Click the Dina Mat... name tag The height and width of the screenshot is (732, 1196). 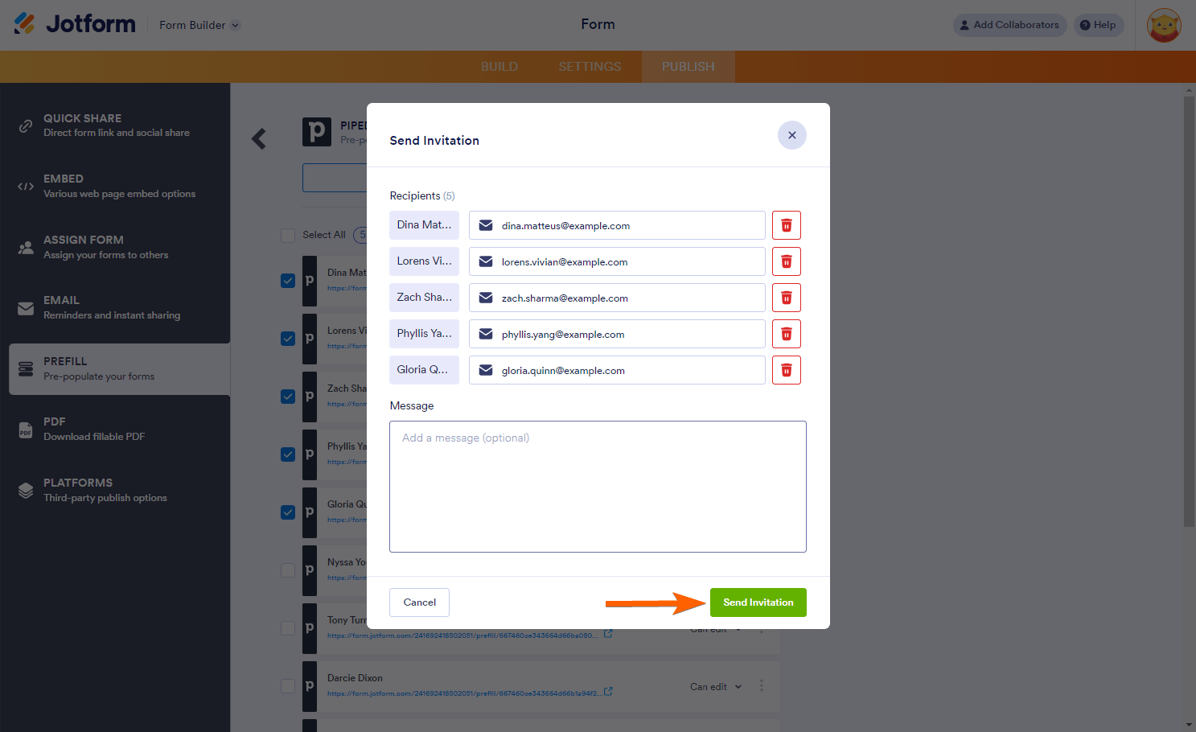tap(424, 225)
